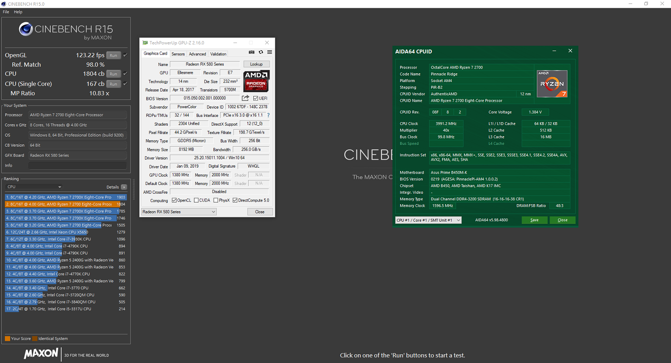The width and height of the screenshot is (671, 363).
Task: Click the GFX Board field
Action: (77, 155)
